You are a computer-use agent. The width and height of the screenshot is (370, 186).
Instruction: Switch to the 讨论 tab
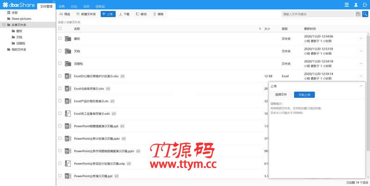74,6
